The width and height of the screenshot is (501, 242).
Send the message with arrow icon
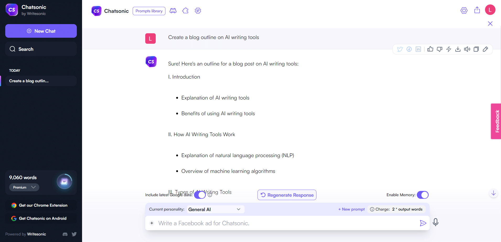pos(423,223)
